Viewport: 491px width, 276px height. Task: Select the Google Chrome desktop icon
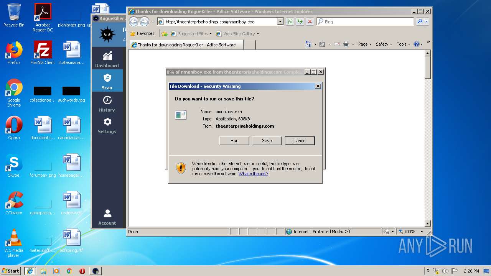click(x=14, y=93)
